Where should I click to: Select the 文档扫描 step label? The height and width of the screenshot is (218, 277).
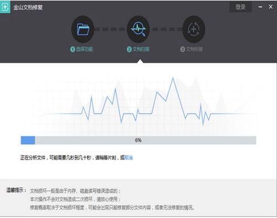pos(141,49)
